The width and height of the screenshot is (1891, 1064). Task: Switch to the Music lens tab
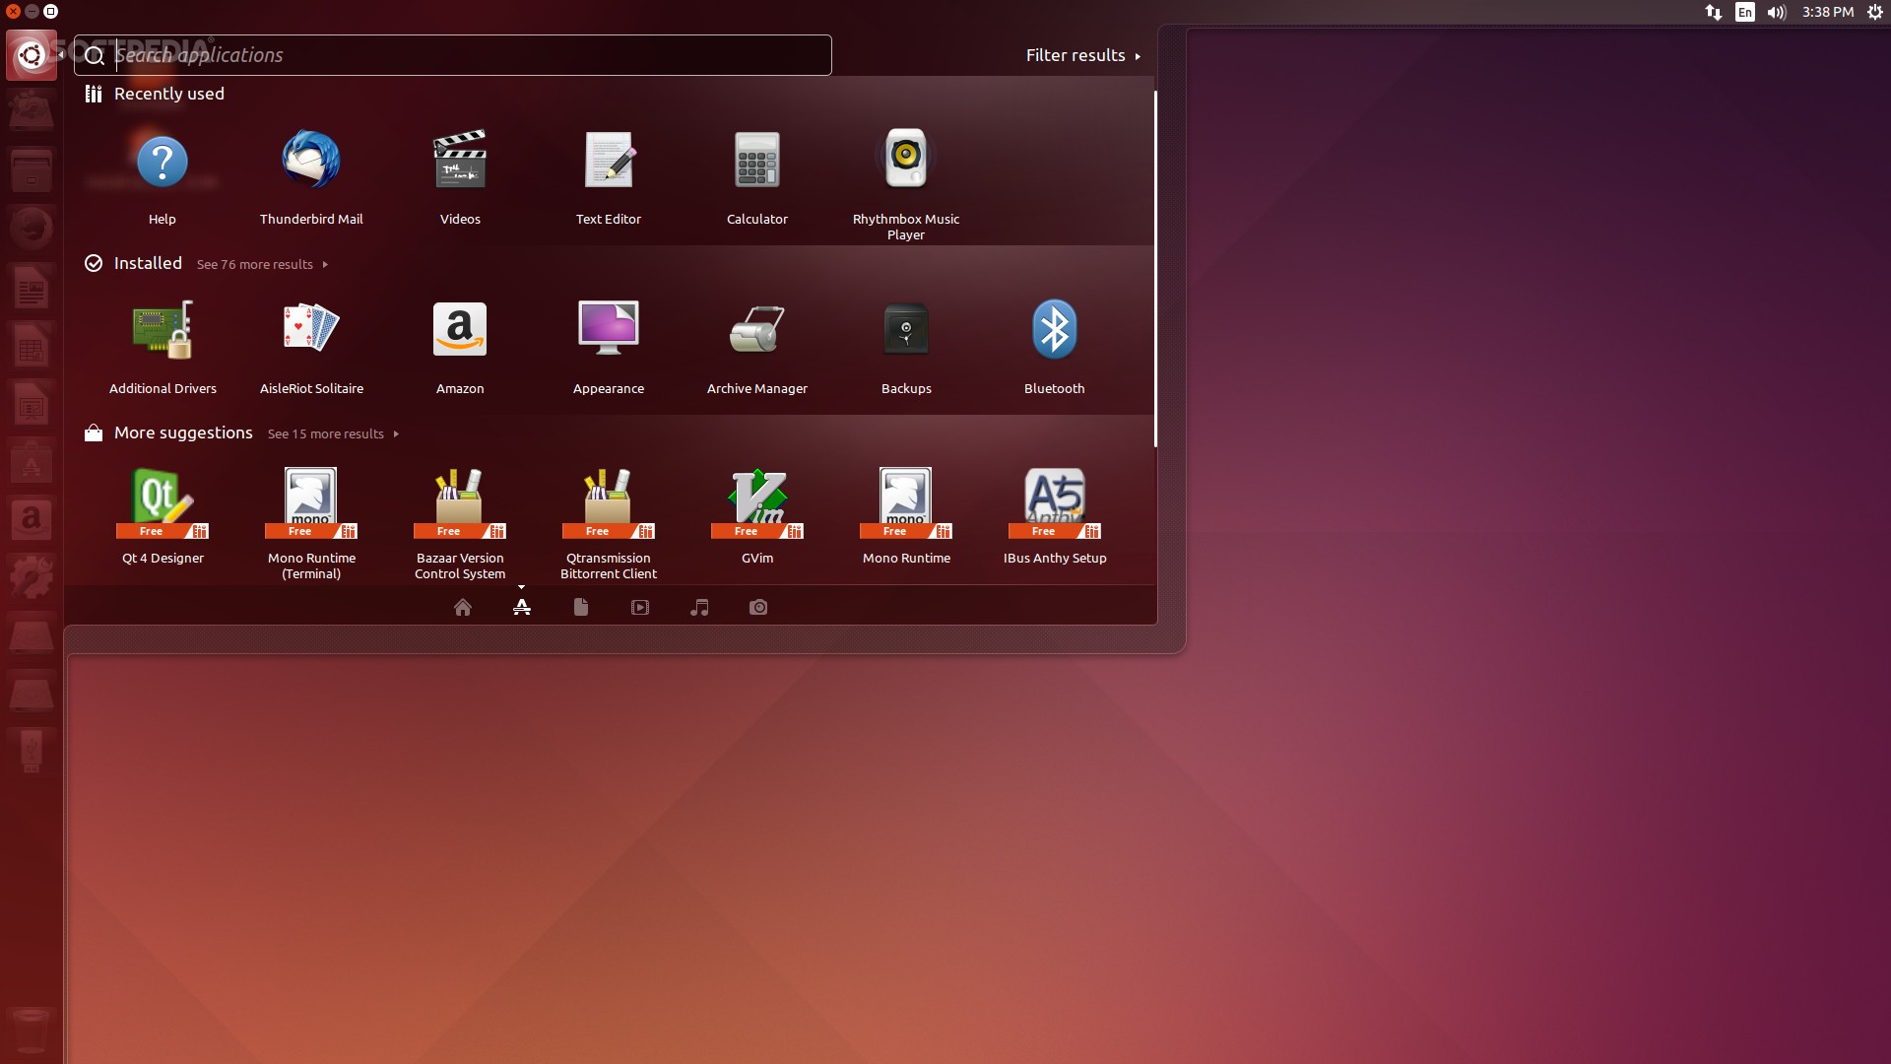click(699, 608)
